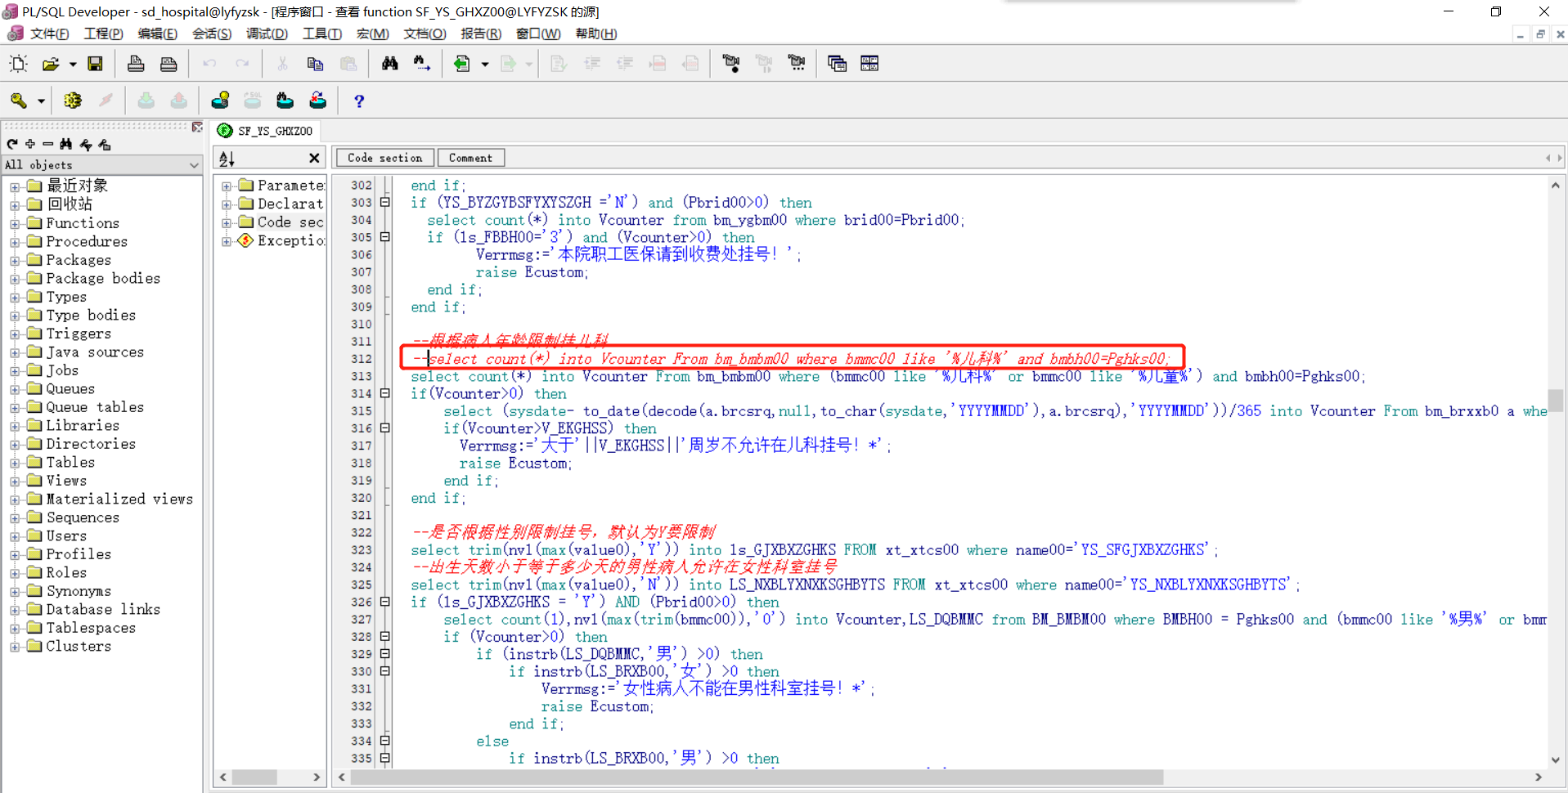The image size is (1568, 793).
Task: Toggle the fold marker at line 314
Action: 384,394
